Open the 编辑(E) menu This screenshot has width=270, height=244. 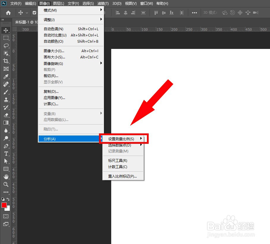click(x=30, y=4)
